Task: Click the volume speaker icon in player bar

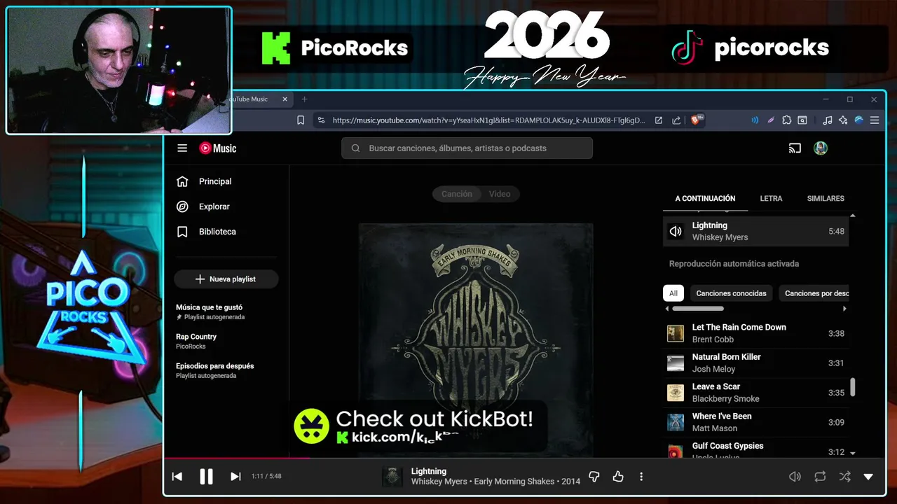Action: 795,477
